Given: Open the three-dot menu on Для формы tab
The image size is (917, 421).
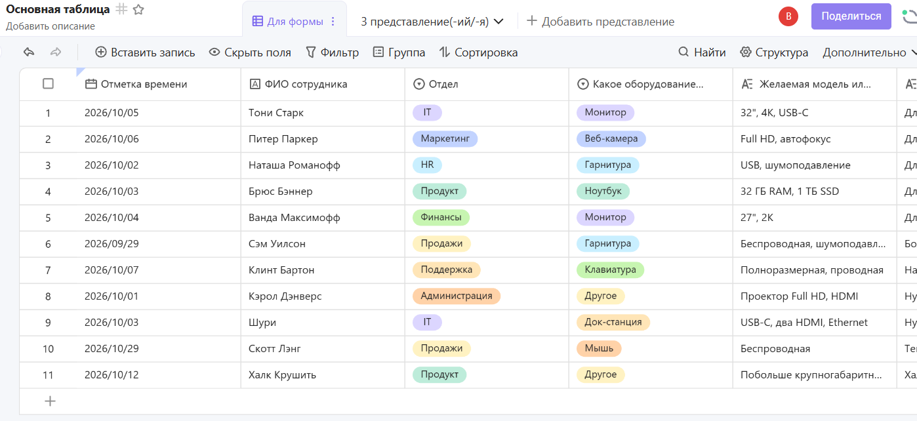Looking at the screenshot, I should click(x=333, y=22).
